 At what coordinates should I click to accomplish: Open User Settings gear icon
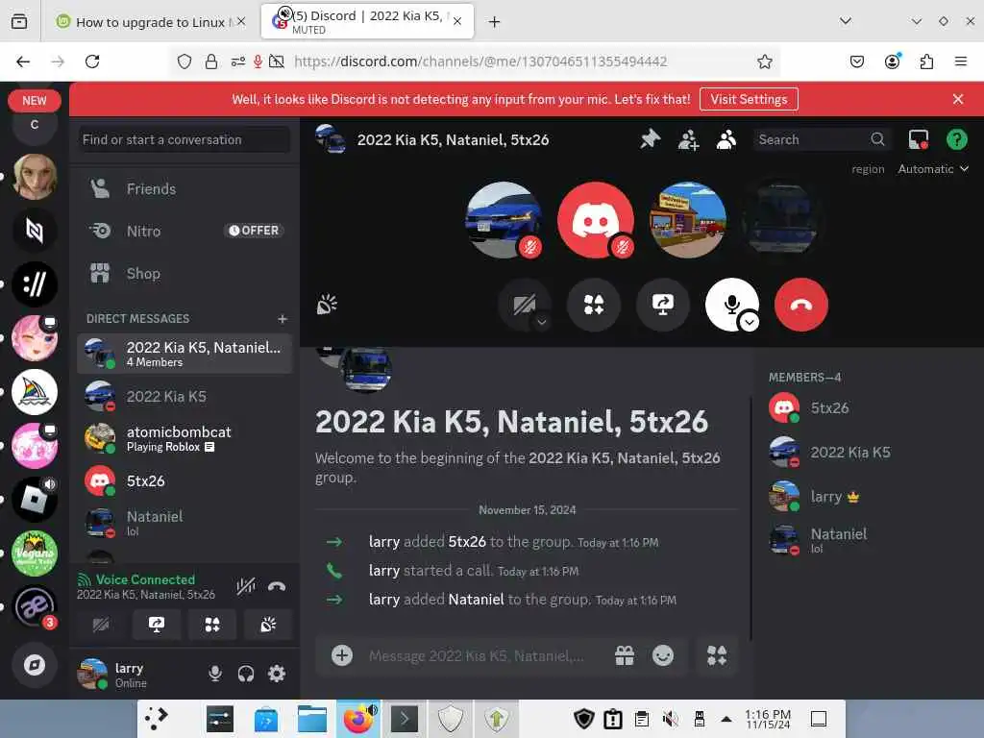(x=277, y=674)
